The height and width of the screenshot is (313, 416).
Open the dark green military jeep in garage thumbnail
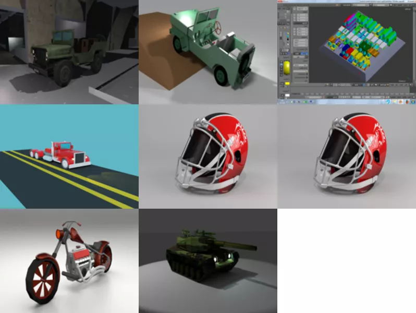69,52
